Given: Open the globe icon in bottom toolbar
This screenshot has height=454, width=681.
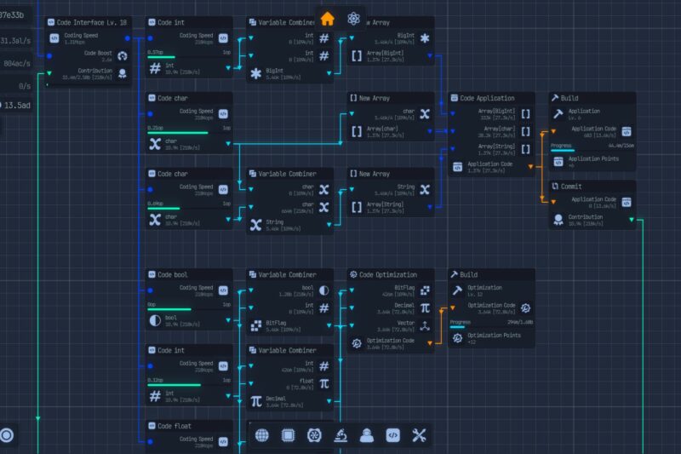Looking at the screenshot, I should click(262, 435).
